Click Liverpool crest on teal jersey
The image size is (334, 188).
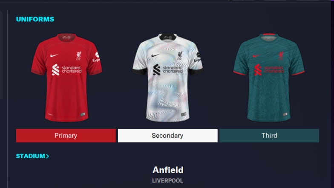[x=281, y=56]
